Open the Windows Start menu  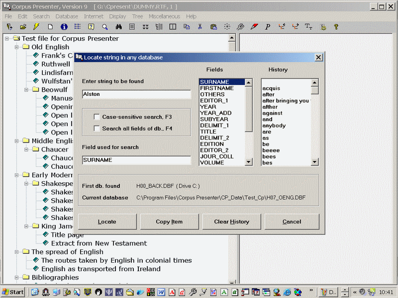[x=13, y=292]
